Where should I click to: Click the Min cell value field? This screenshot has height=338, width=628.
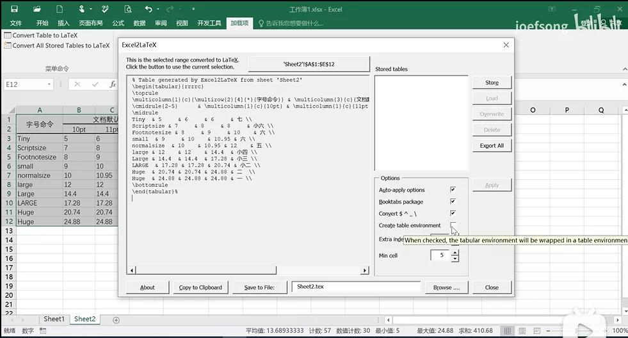440,255
